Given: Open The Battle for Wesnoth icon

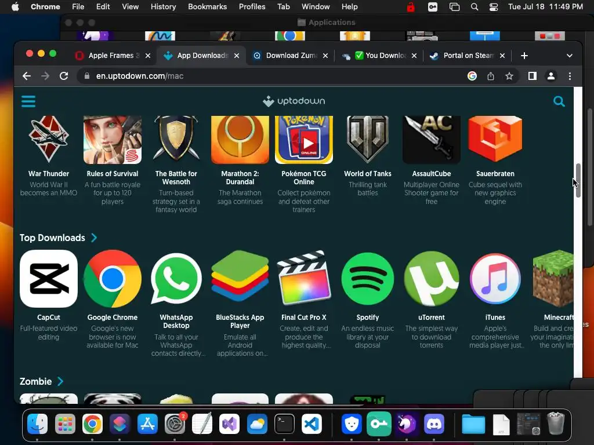Looking at the screenshot, I should pyautogui.click(x=176, y=140).
